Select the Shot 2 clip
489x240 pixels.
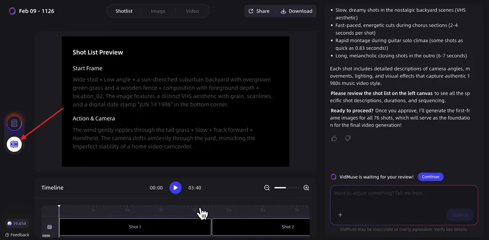(261, 227)
